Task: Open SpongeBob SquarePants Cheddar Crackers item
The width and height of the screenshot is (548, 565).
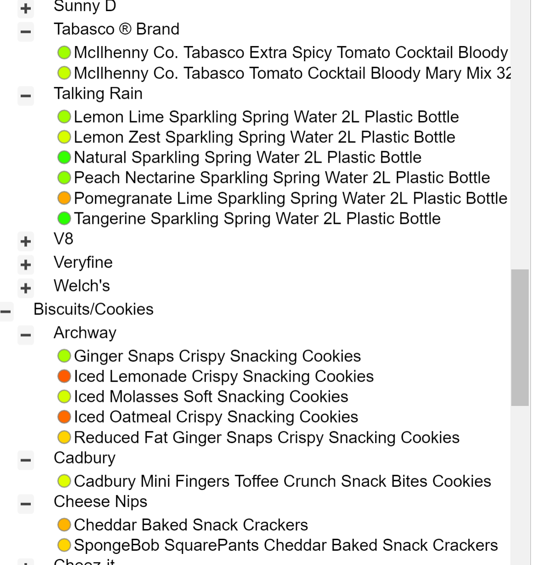Action: click(x=285, y=545)
